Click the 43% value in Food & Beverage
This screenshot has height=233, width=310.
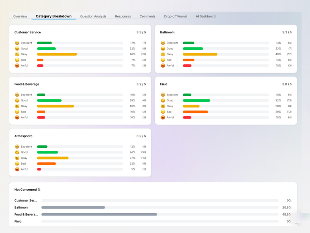[133, 106]
